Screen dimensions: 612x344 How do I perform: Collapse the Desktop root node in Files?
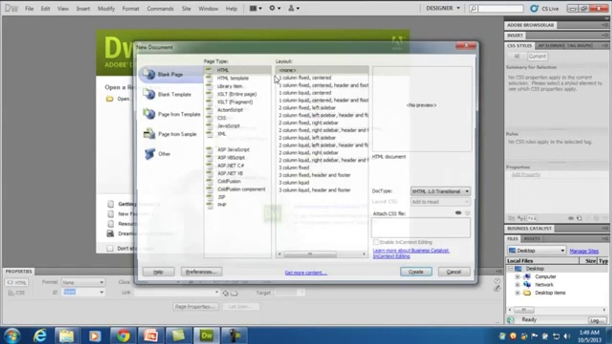pyautogui.click(x=510, y=269)
